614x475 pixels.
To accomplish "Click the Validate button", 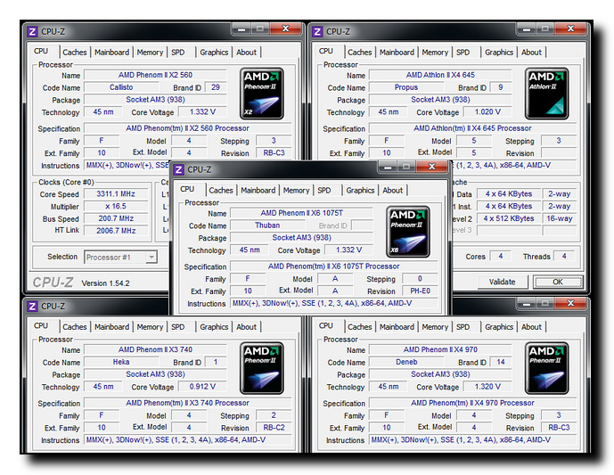I will click(x=503, y=282).
